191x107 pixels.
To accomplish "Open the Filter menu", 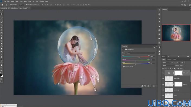I will tap(30, 1).
